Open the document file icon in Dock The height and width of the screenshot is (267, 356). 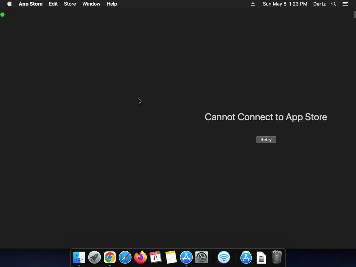pos(261,258)
